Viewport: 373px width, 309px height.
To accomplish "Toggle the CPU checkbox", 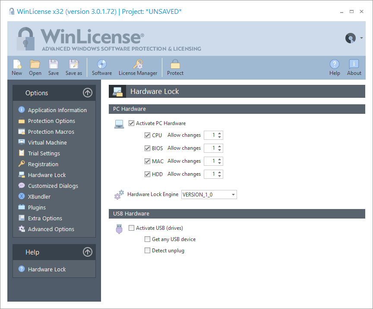I will tap(147, 135).
